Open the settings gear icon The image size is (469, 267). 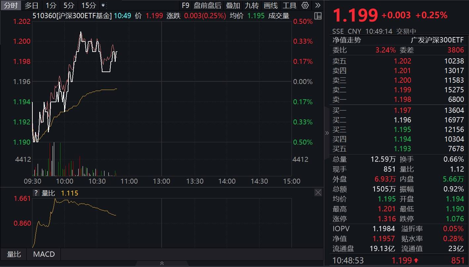click(304, 5)
